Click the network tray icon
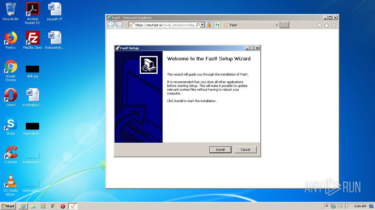 coord(333,206)
